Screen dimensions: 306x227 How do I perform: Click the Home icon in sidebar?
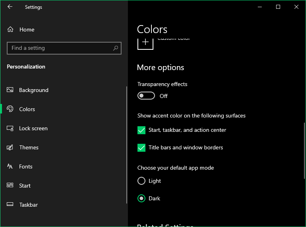click(10, 29)
